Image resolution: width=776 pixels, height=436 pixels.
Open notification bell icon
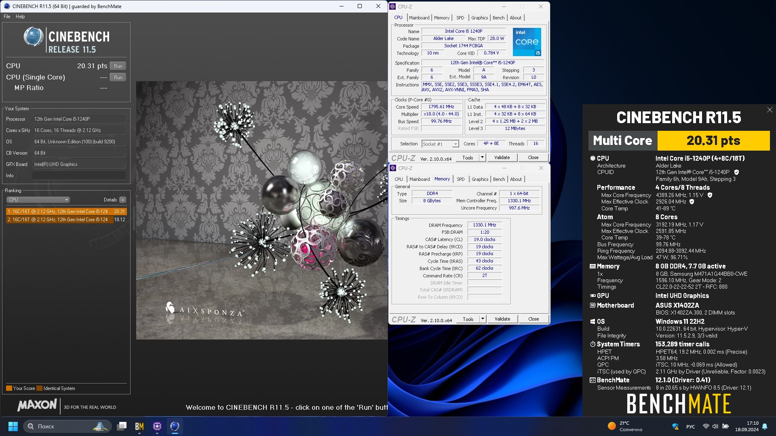pyautogui.click(x=765, y=426)
